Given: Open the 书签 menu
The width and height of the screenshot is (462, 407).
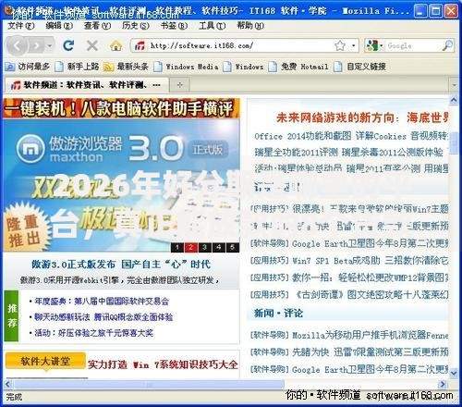Looking at the screenshot, I should pos(174,26).
